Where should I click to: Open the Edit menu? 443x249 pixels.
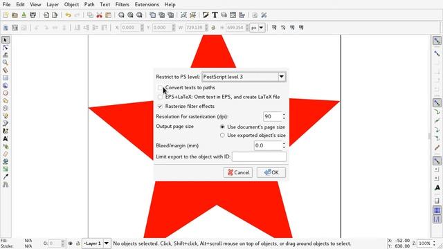[20, 5]
